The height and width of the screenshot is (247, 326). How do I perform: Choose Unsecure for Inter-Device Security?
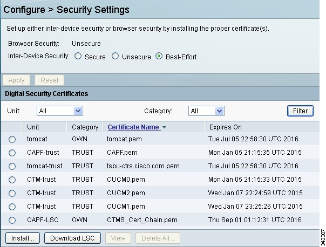pyautogui.click(x=115, y=56)
